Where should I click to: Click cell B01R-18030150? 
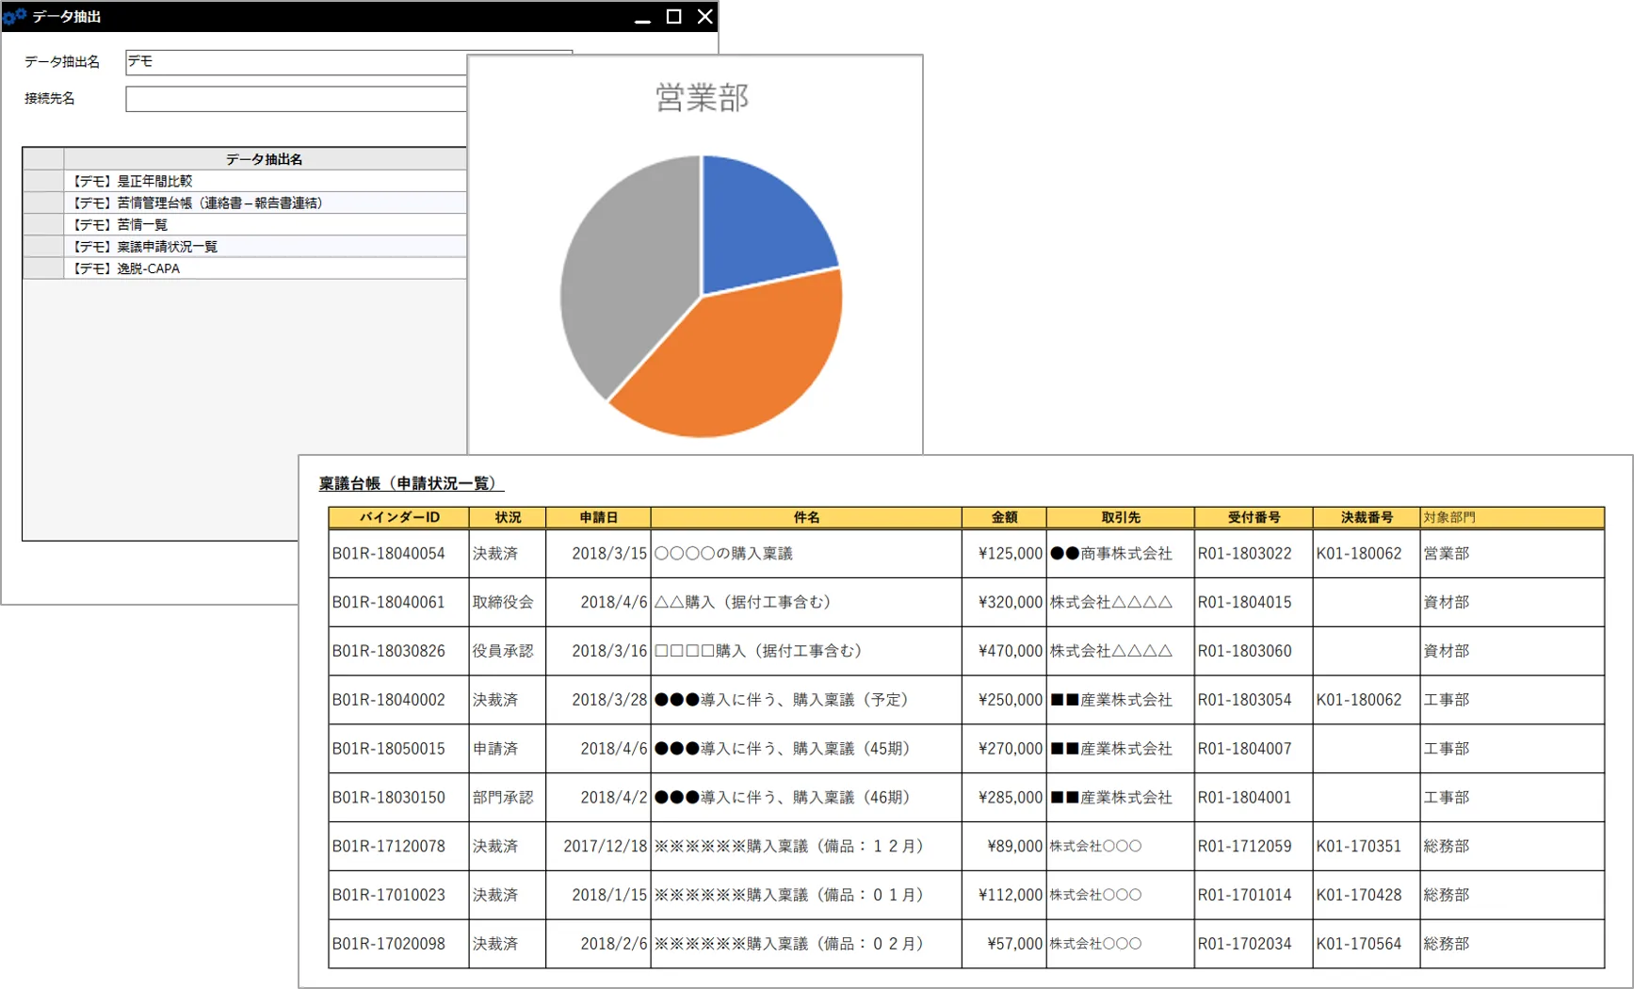coord(399,798)
